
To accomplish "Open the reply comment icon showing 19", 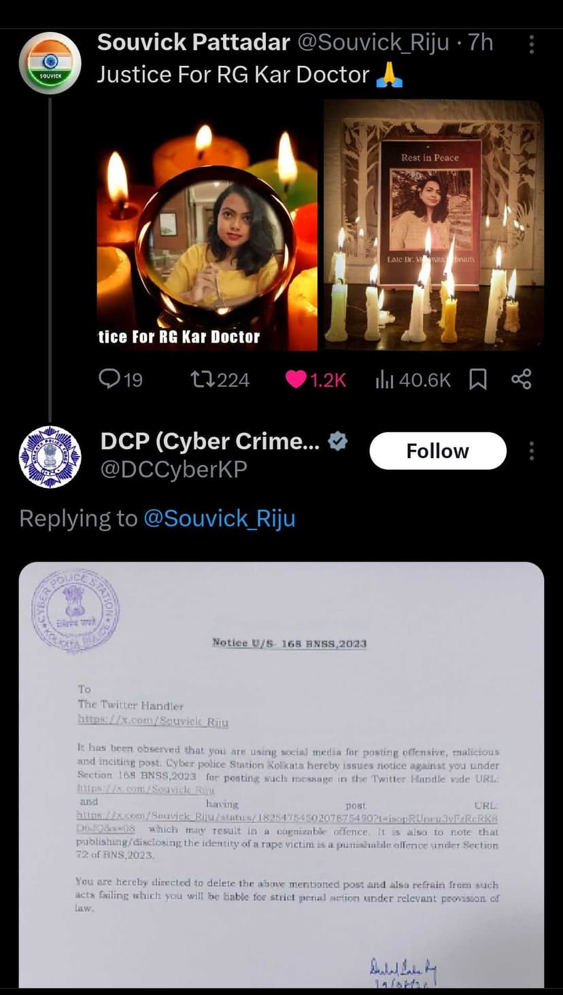I will pos(120,379).
